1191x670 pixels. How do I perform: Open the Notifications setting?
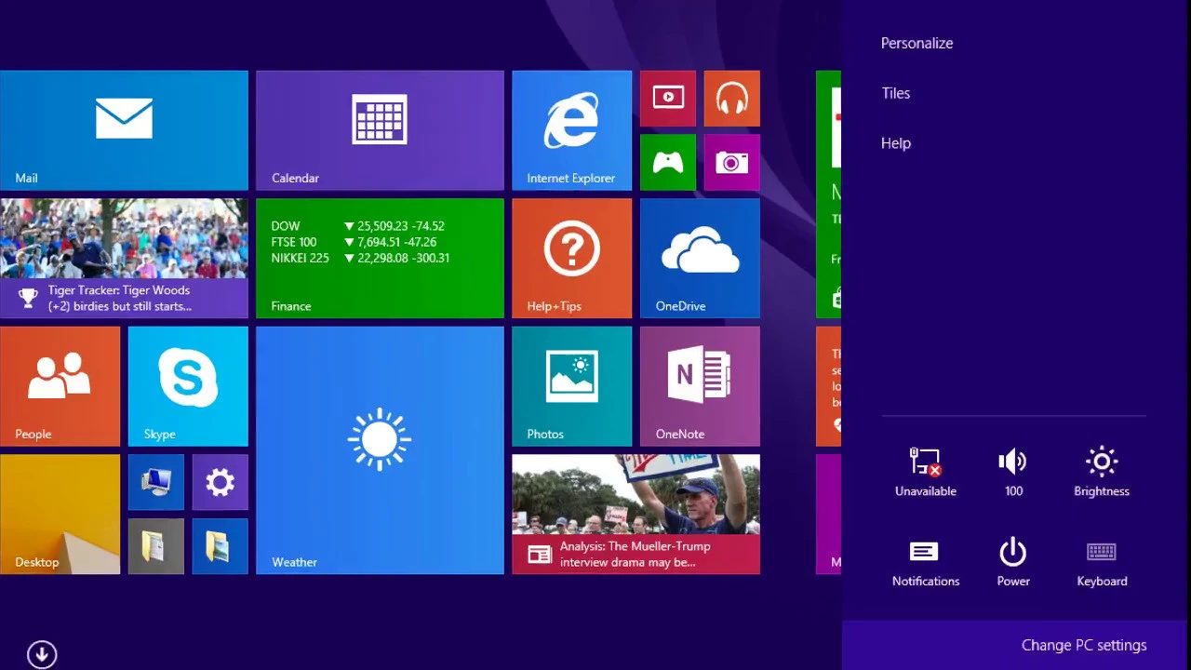(926, 562)
